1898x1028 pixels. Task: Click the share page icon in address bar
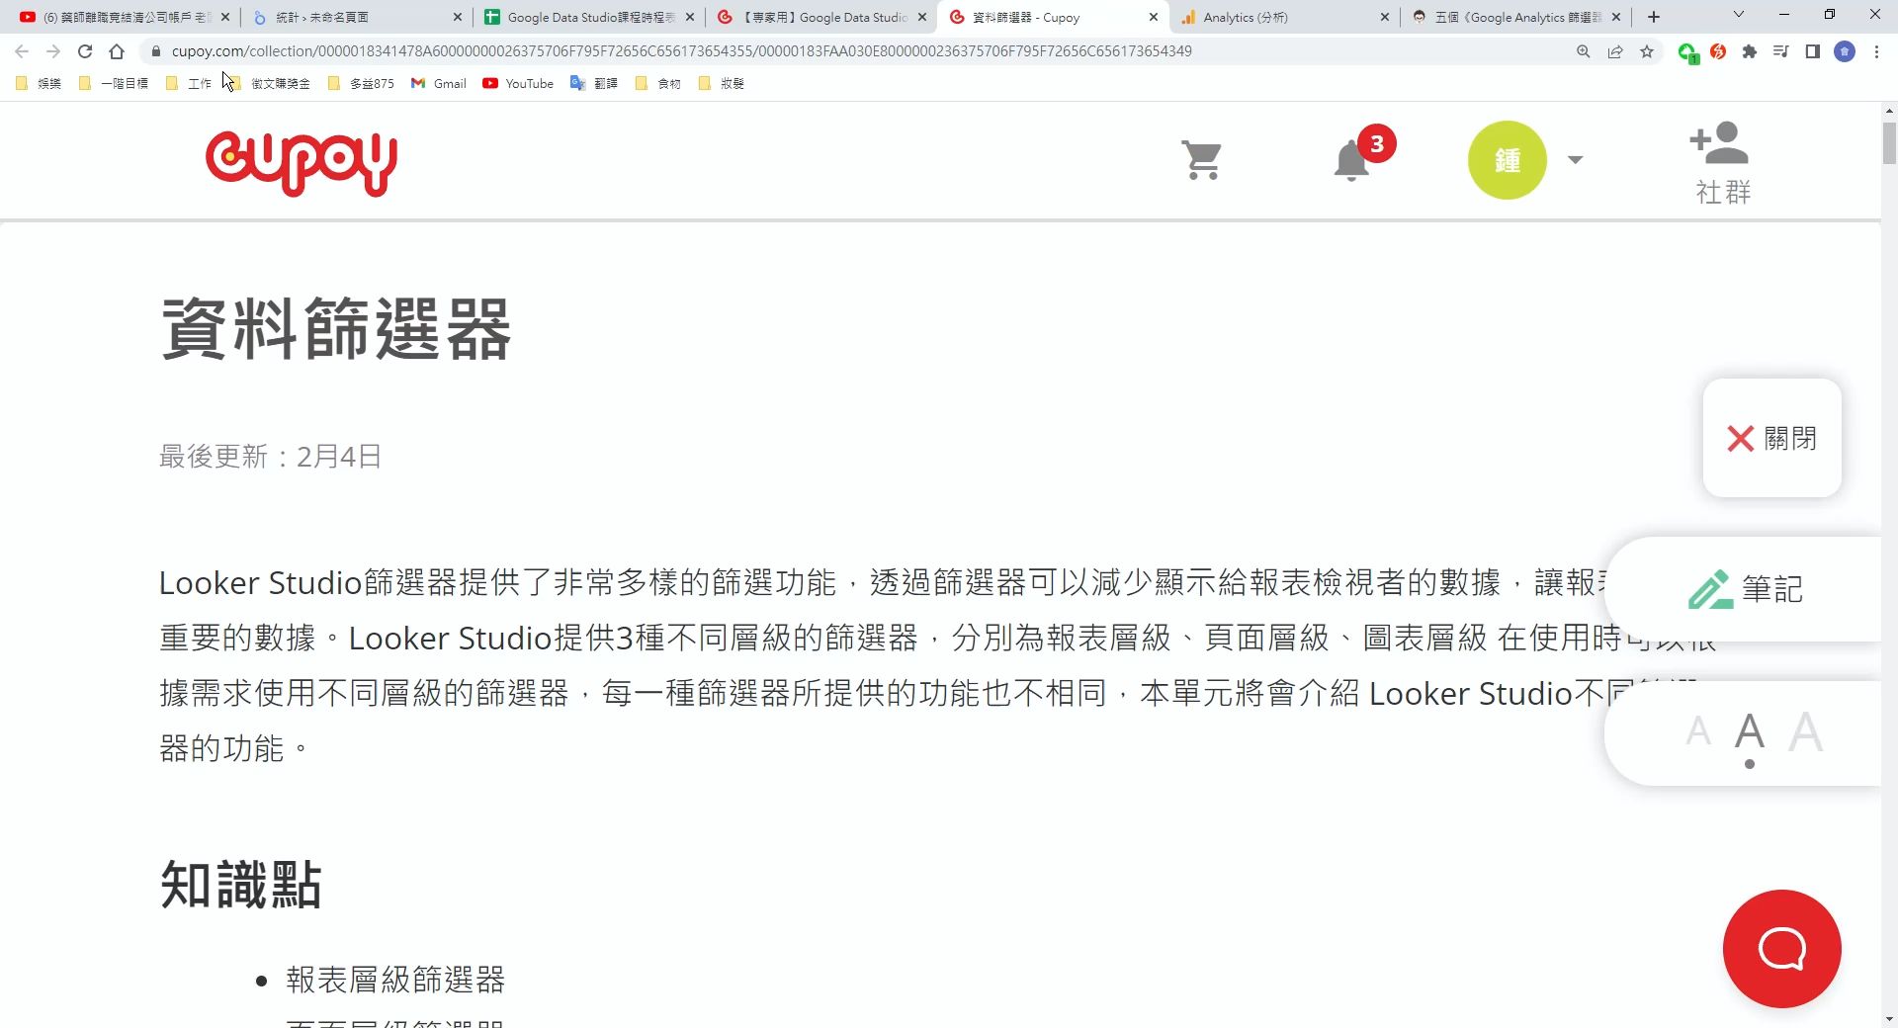click(x=1615, y=50)
